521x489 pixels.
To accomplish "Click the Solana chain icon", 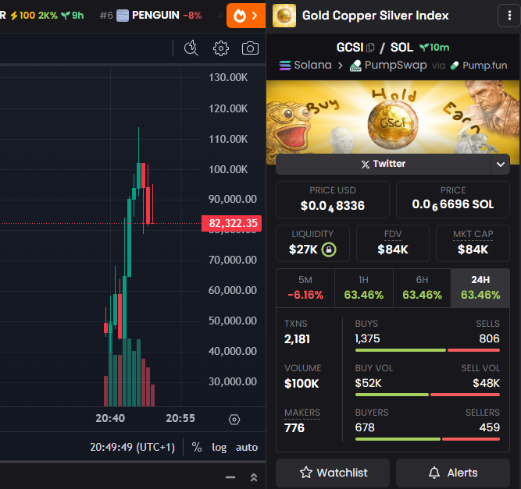I will 285,66.
